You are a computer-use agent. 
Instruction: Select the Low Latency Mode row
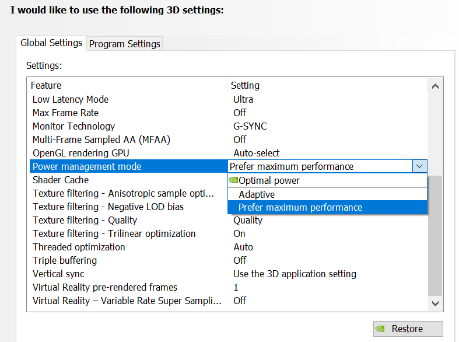[x=71, y=99]
